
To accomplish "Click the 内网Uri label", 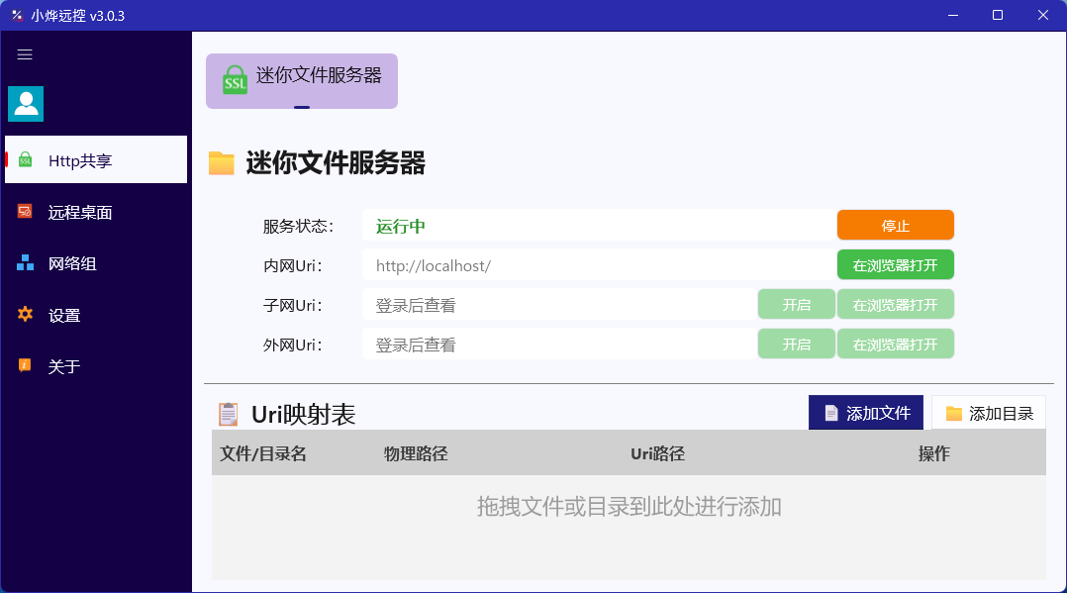I will (293, 265).
